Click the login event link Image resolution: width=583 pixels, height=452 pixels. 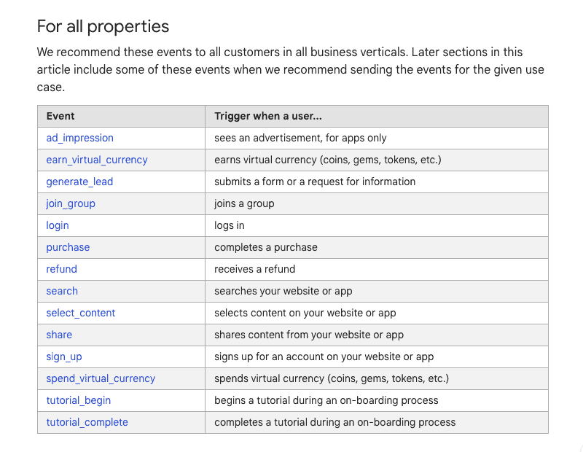pyautogui.click(x=58, y=225)
